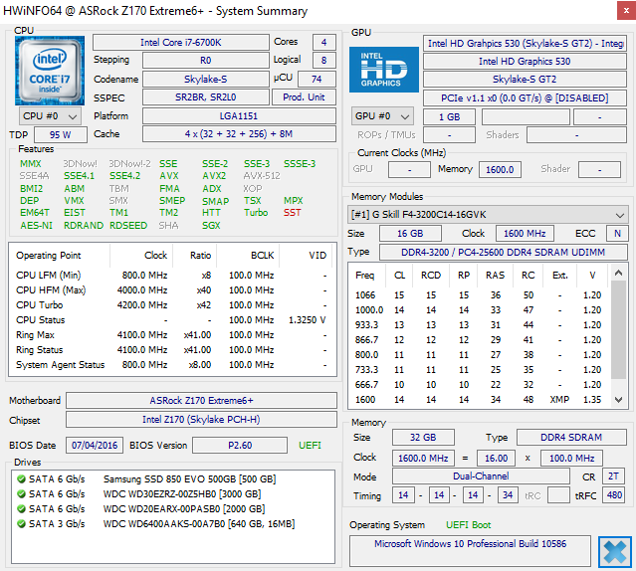Click the Intel Core i7-6700K CPU name field
The image size is (636, 571).
click(x=181, y=43)
